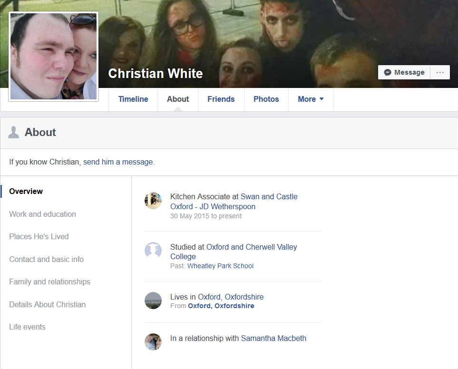
Task: Select the Life events section
Action: click(28, 327)
